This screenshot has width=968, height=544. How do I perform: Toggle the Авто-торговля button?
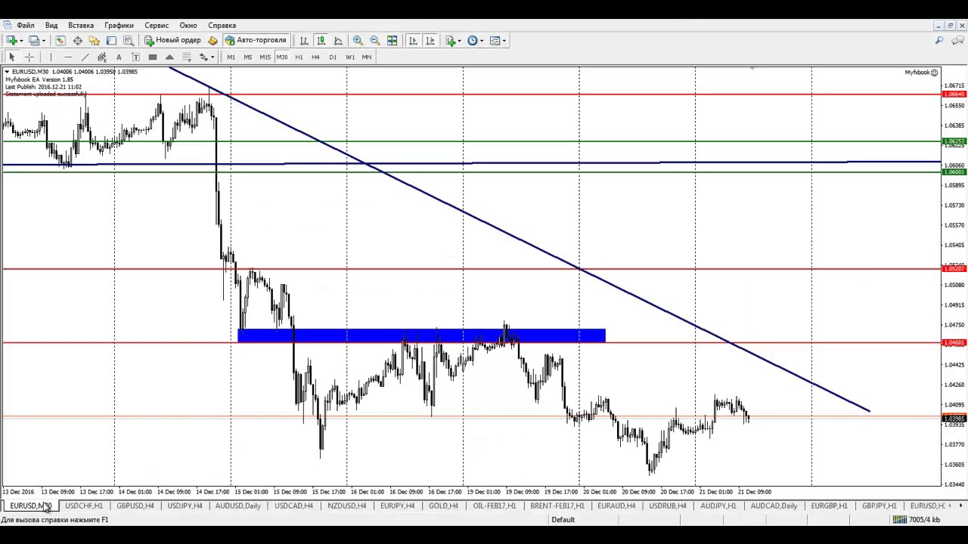tap(256, 40)
